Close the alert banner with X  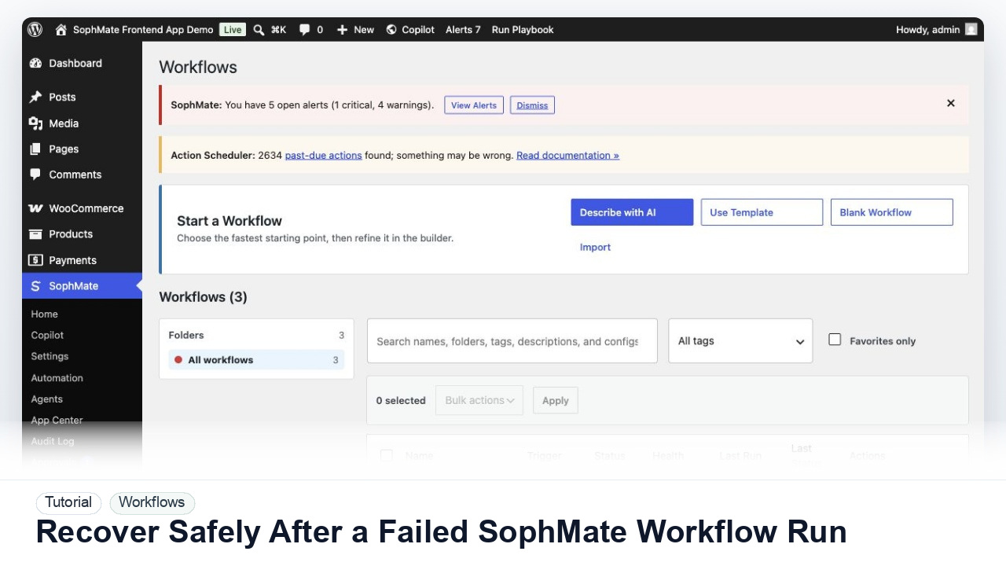(x=951, y=103)
